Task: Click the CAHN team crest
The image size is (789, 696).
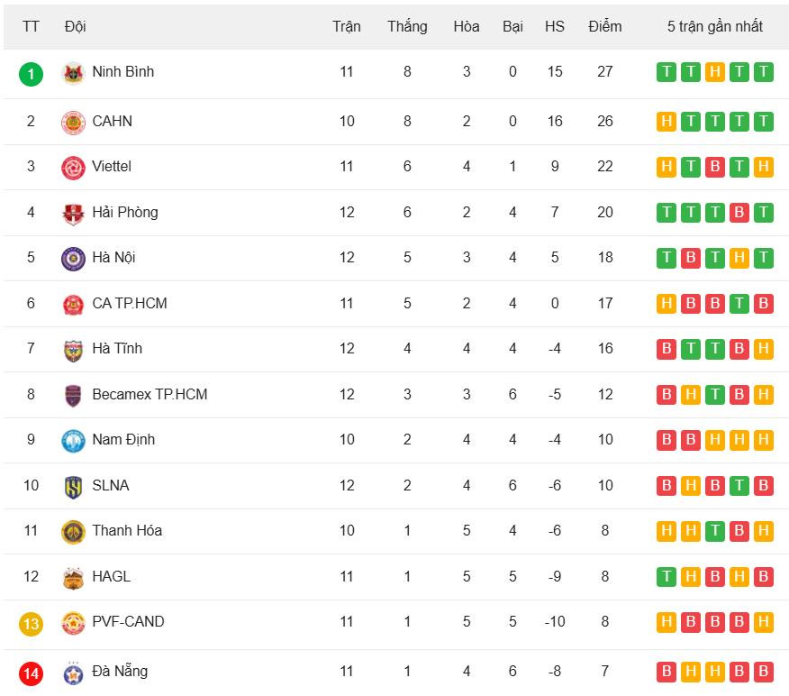Action: 73,122
